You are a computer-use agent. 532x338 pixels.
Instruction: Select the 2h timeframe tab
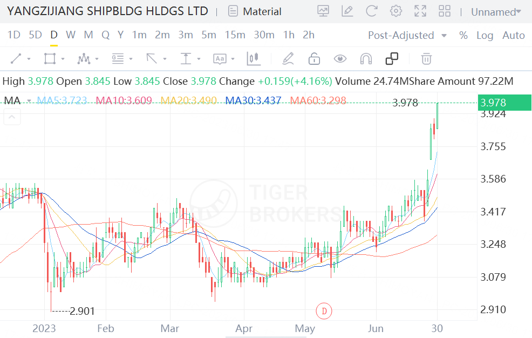point(309,35)
